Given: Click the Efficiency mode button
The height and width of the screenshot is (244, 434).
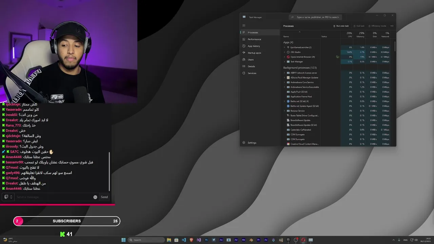Looking at the screenshot, I should [x=377, y=26].
